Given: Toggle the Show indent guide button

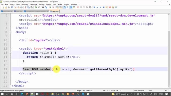Looking at the screenshot, I should coord(71,7).
